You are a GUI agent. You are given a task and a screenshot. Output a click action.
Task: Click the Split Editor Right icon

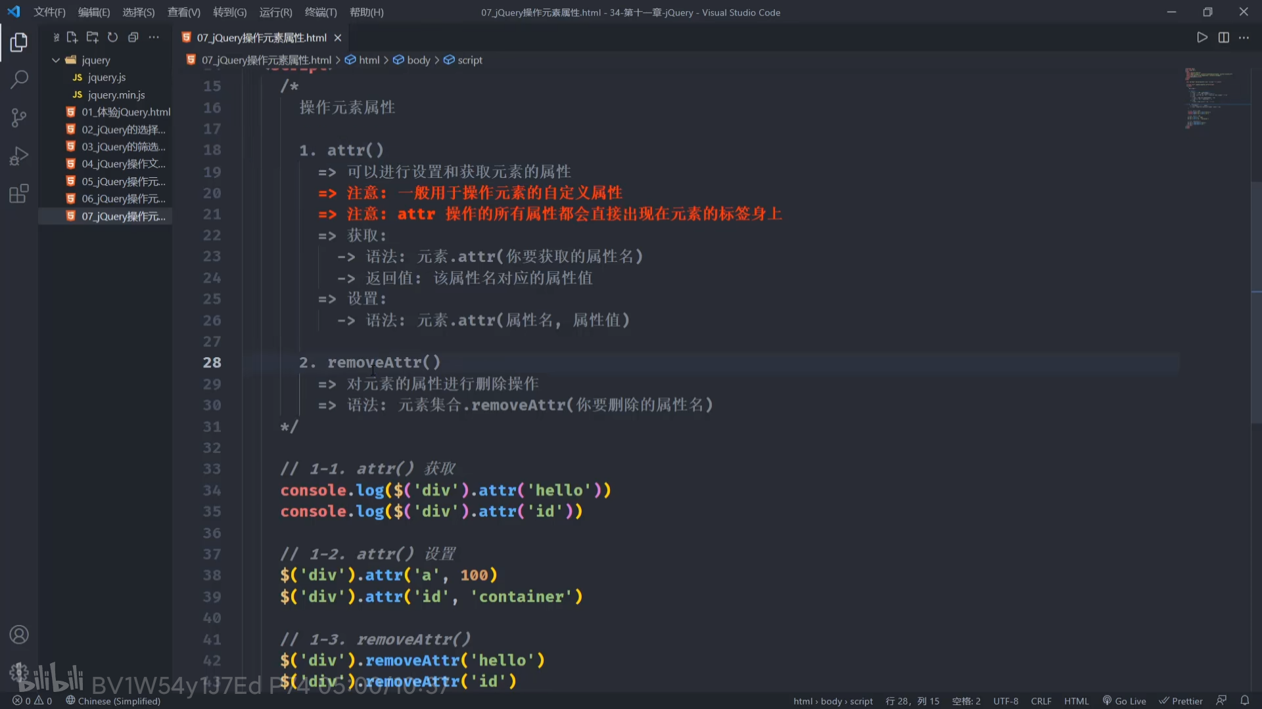[x=1223, y=37]
